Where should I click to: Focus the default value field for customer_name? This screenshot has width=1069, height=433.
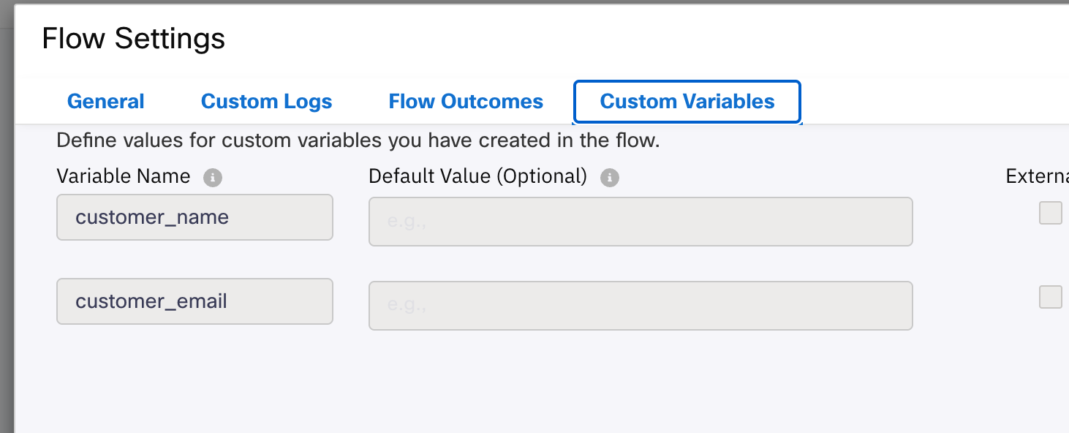coord(641,222)
